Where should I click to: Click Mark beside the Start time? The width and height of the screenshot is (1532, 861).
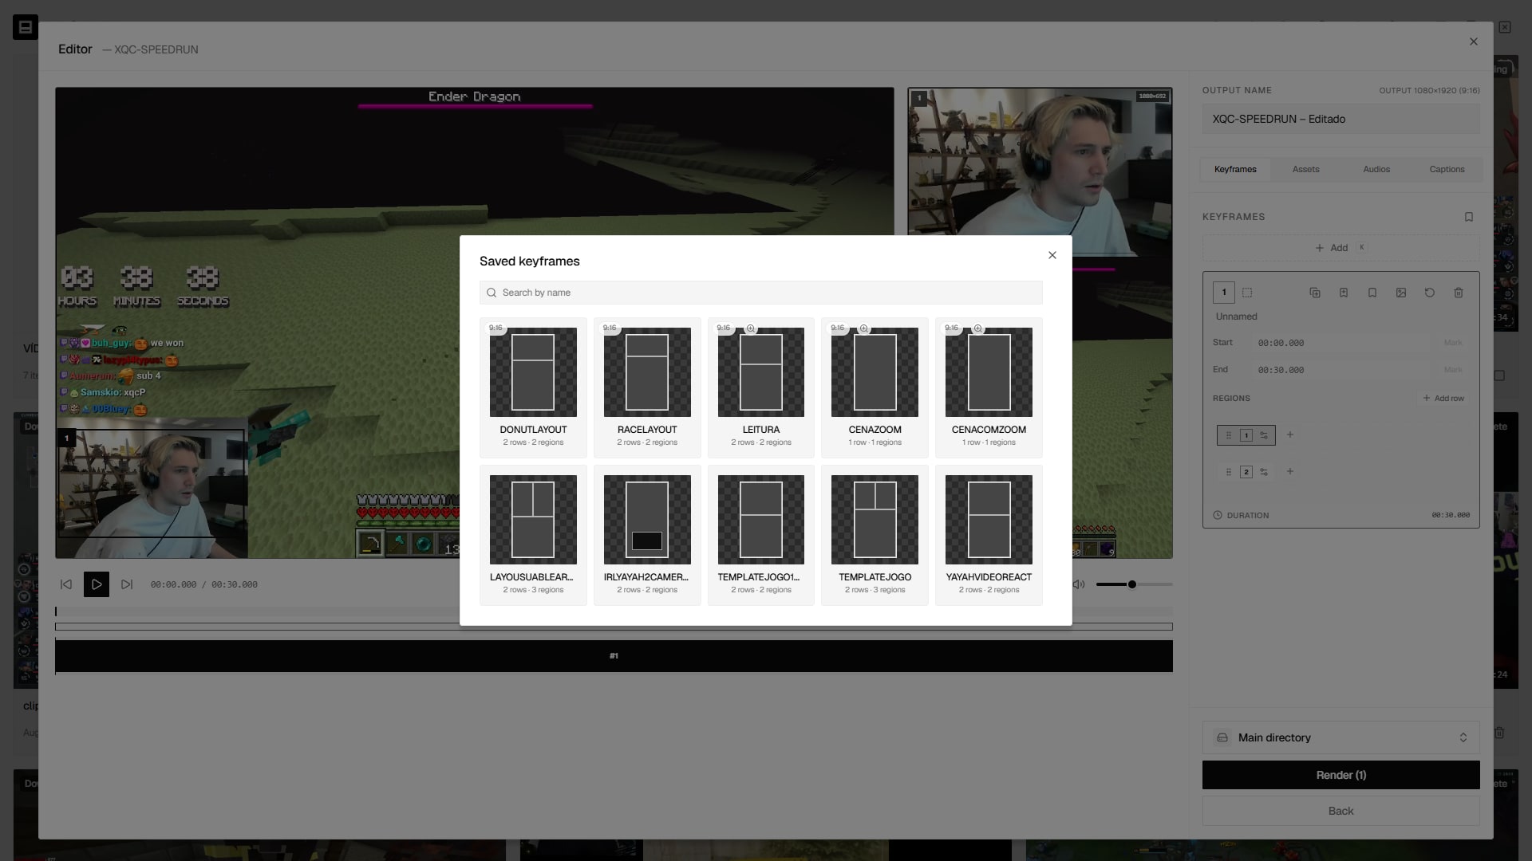tap(1452, 343)
